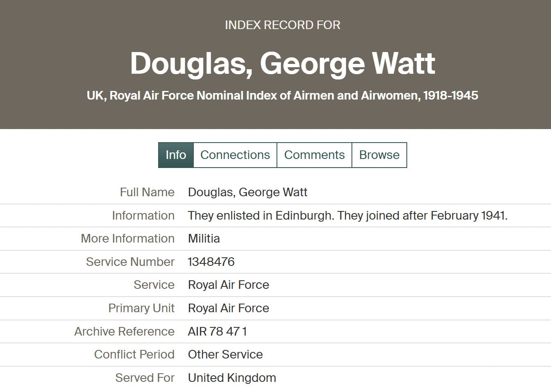Select the Full Name value 'Douglas, George Watt'
Viewport: 551px width, 388px height.
[x=247, y=192]
